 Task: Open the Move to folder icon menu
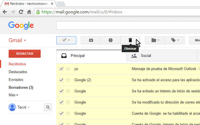click(155, 40)
